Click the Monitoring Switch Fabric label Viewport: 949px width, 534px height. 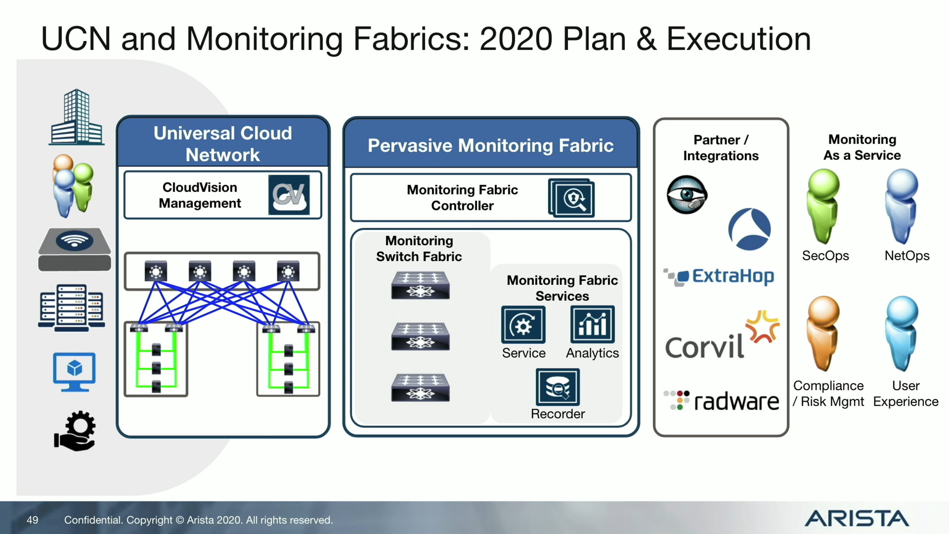pos(419,248)
